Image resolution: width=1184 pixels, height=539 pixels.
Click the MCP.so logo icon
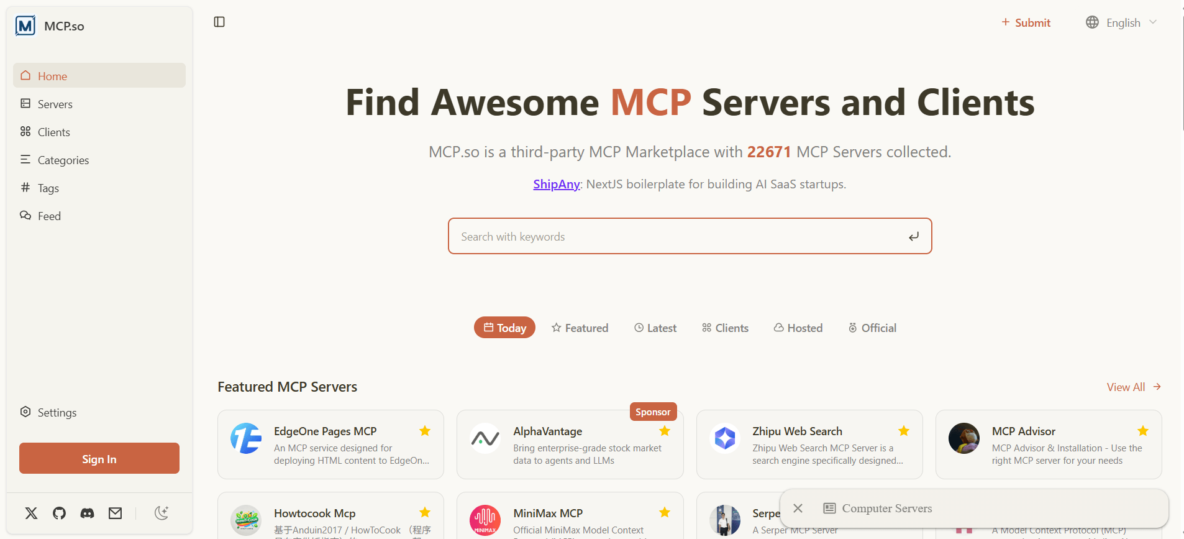pyautogui.click(x=25, y=26)
